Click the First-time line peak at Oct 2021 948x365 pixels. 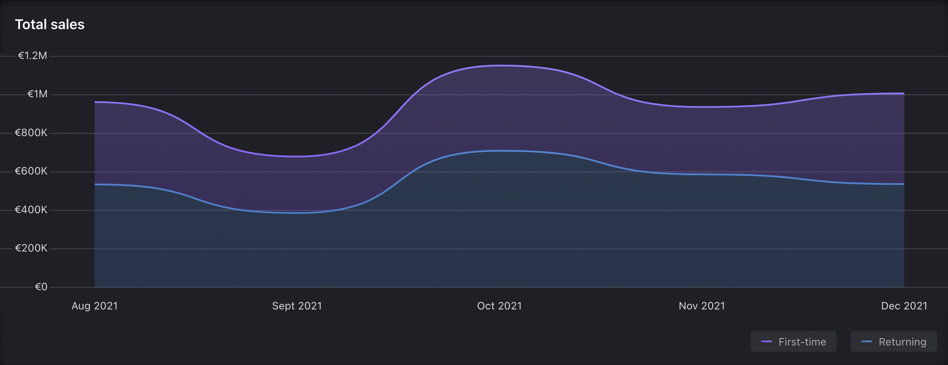(x=499, y=66)
